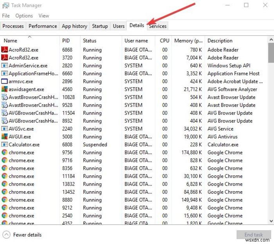
Task: Click Adobe icon of AcroRd32.exe PID 3720
Action: coord(5,58)
